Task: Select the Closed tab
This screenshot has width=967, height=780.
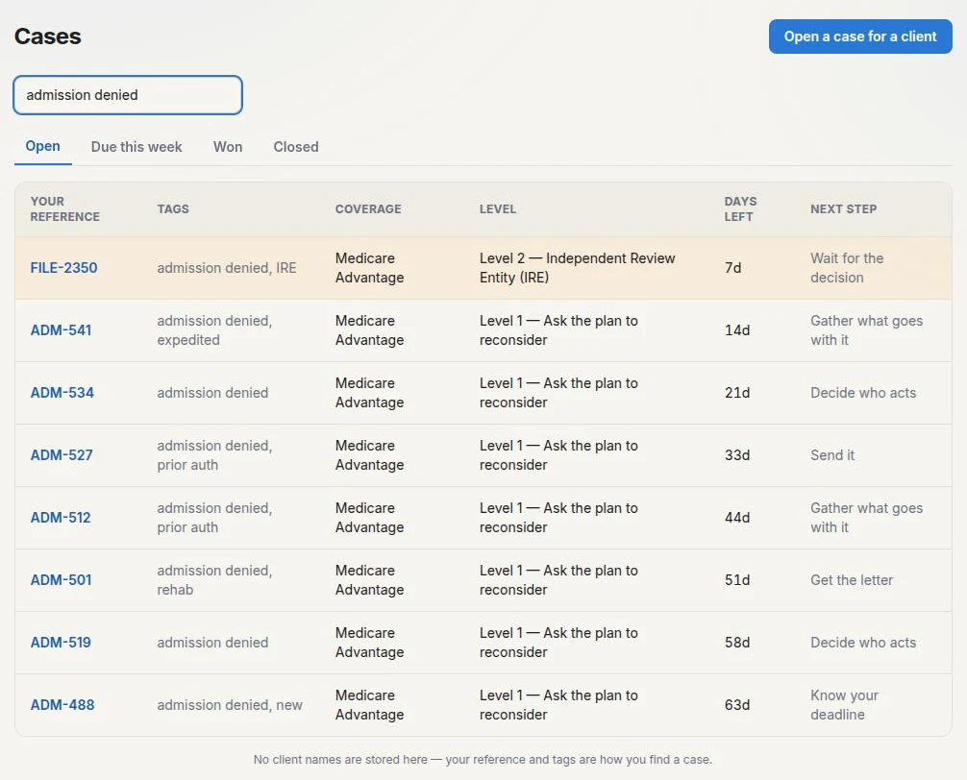Action: [296, 147]
